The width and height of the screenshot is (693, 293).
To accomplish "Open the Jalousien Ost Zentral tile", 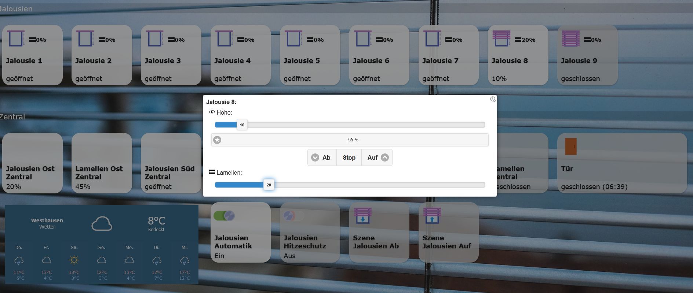I will point(32,163).
